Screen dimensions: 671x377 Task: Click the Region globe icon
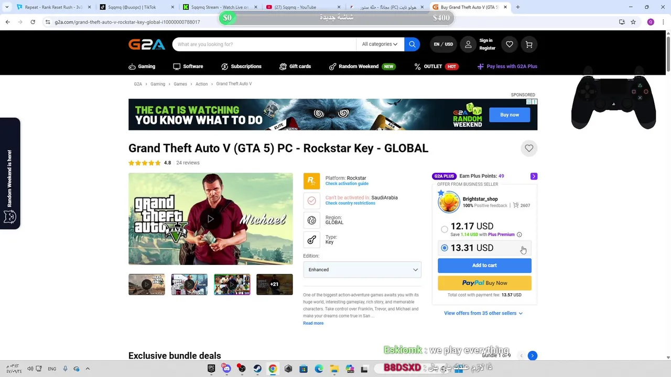(x=311, y=220)
